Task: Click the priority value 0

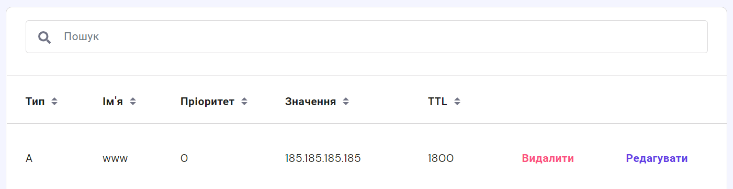Action: [x=184, y=158]
